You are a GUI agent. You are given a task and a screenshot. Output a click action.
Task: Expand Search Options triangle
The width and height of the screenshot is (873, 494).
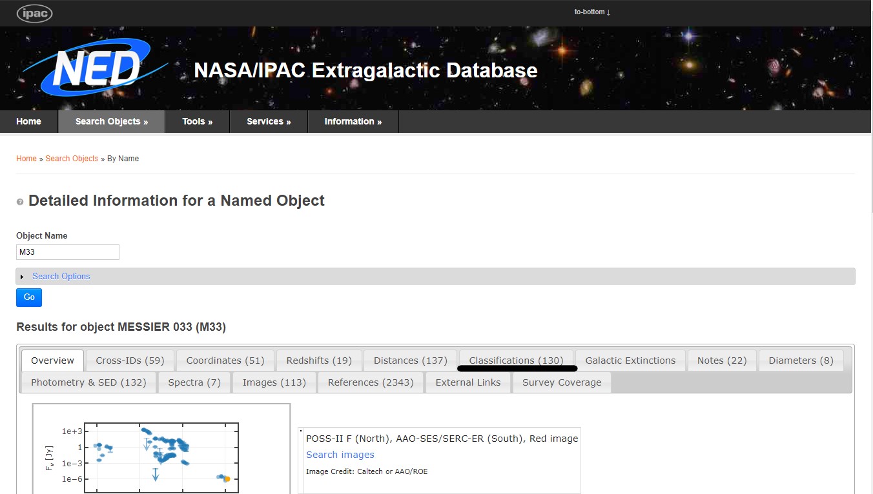[22, 277]
